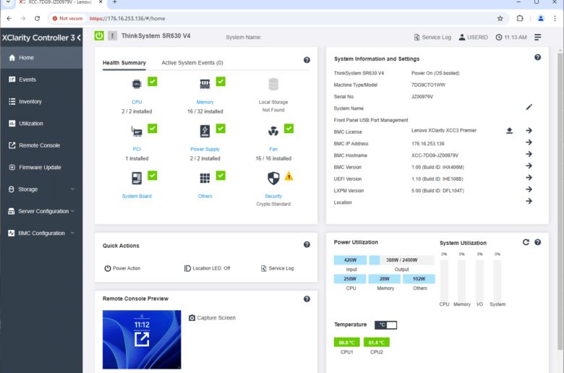Screen dimensions: 564x373
Task: Expand the Storage sidebar menu
Action: point(41,189)
